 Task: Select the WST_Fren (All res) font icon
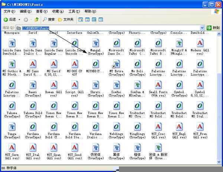coord(200,127)
